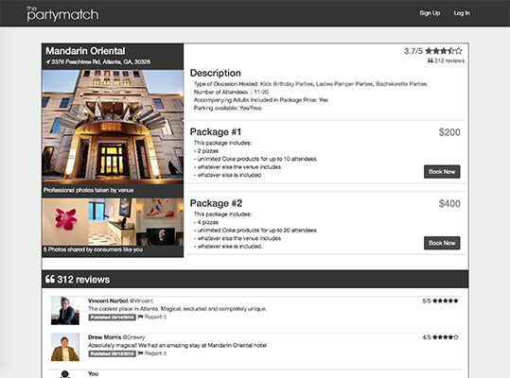
Task: Open the main hotel entrance photo
Action: point(113,127)
